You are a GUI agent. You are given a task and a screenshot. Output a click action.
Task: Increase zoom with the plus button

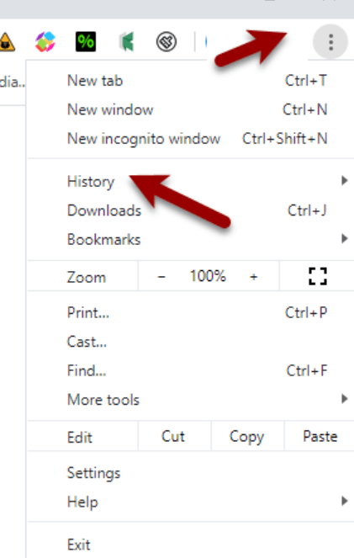click(253, 276)
